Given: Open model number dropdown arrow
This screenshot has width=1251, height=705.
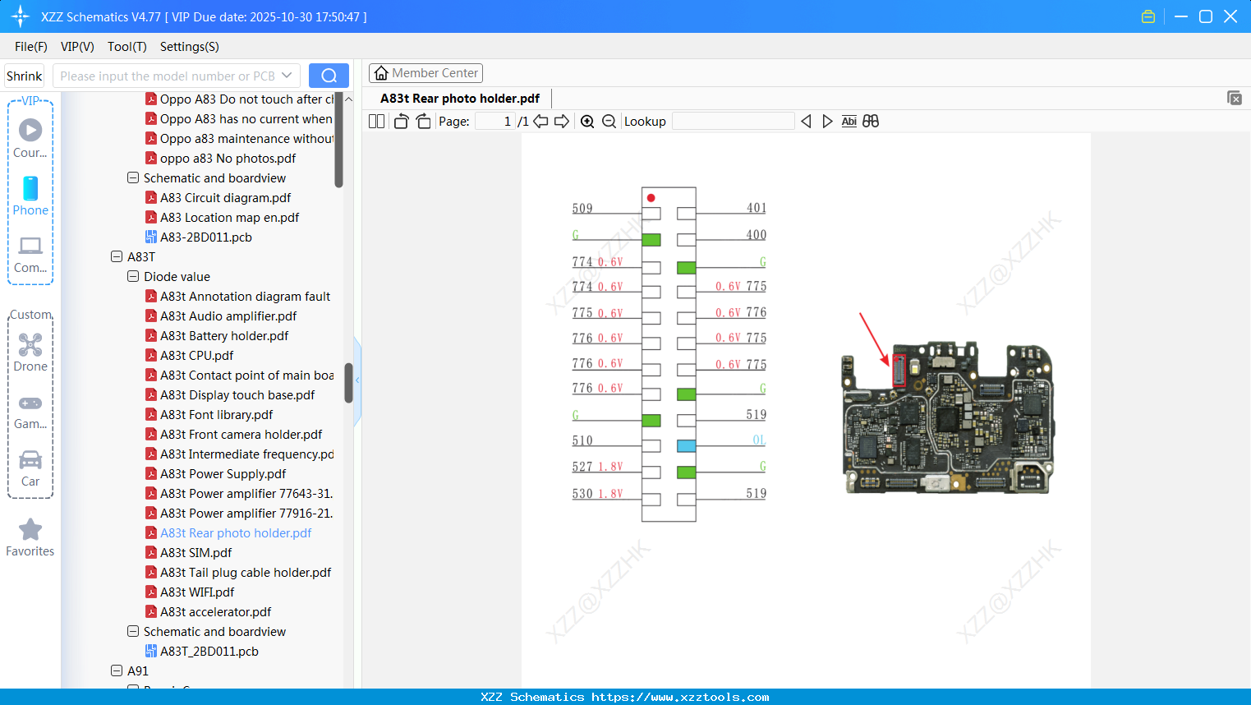Looking at the screenshot, I should 287,76.
